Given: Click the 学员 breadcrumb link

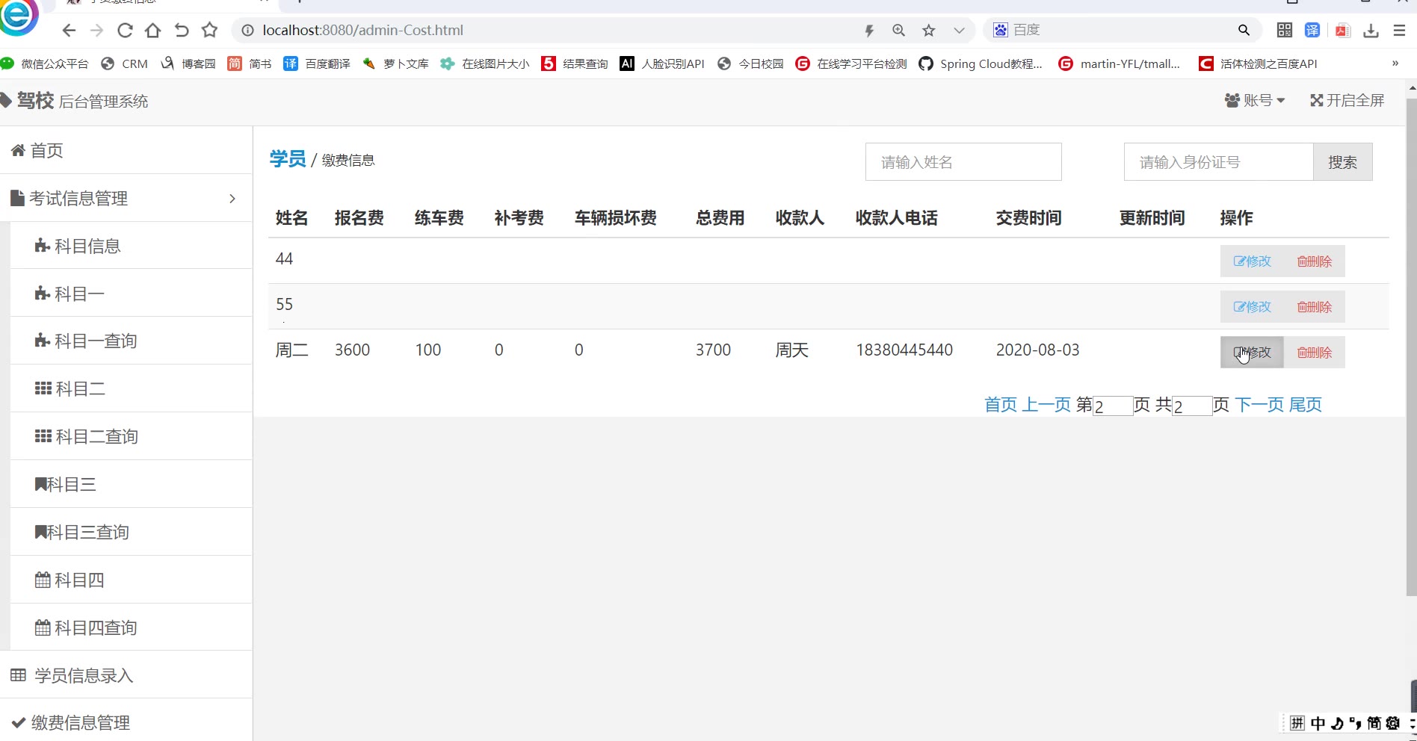Looking at the screenshot, I should point(288,159).
